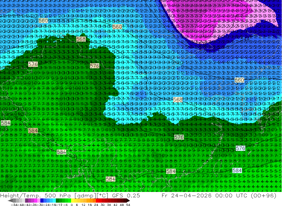The width and height of the screenshot is (282, 206).
Task: Click the '[°C]' unit text
Action: pos(102,196)
